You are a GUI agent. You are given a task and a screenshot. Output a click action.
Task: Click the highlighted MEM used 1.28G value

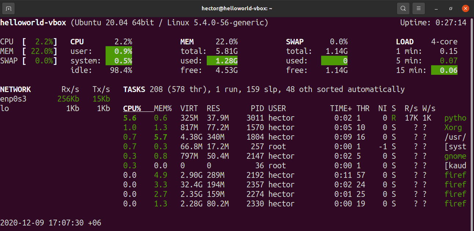[222, 61]
